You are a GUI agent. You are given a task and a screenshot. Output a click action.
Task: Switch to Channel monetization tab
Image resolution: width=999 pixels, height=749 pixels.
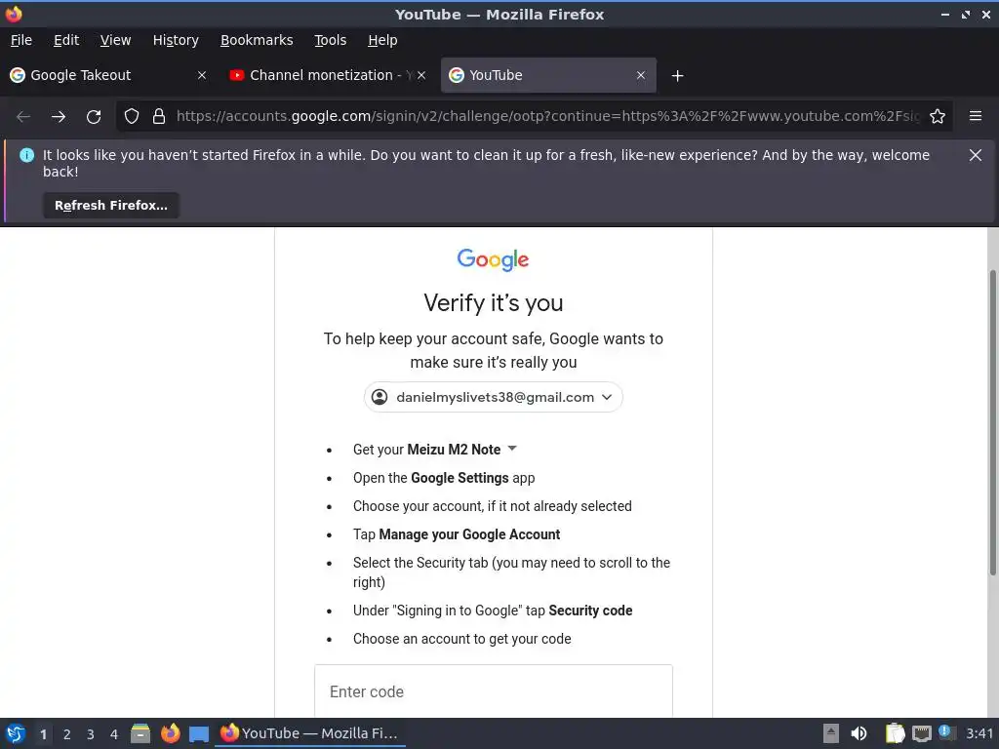point(327,75)
